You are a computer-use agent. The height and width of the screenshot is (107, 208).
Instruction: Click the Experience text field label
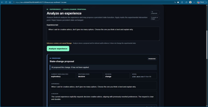coord(52,25)
